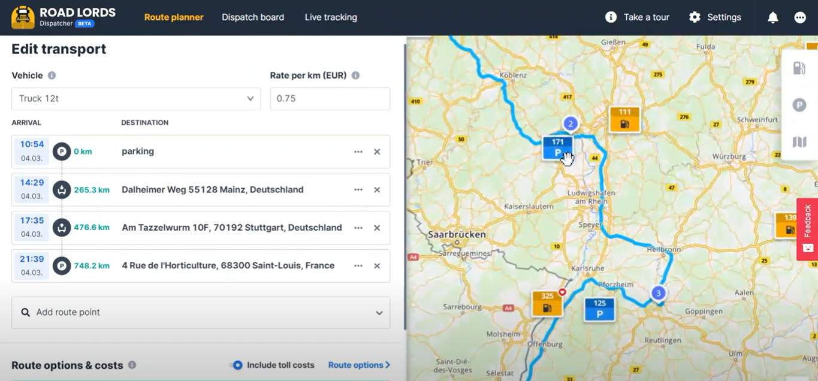Select the parking marker labeled 171
The width and height of the screenshot is (818, 381).
[x=557, y=147]
